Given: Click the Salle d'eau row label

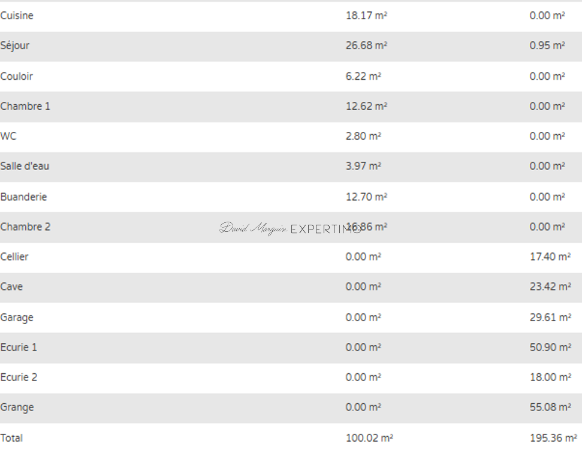Looking at the screenshot, I should 25,166.
